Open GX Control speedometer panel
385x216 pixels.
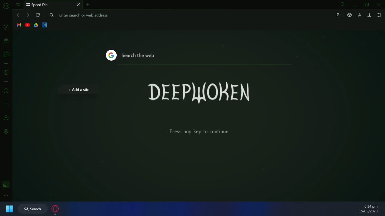tap(6, 27)
